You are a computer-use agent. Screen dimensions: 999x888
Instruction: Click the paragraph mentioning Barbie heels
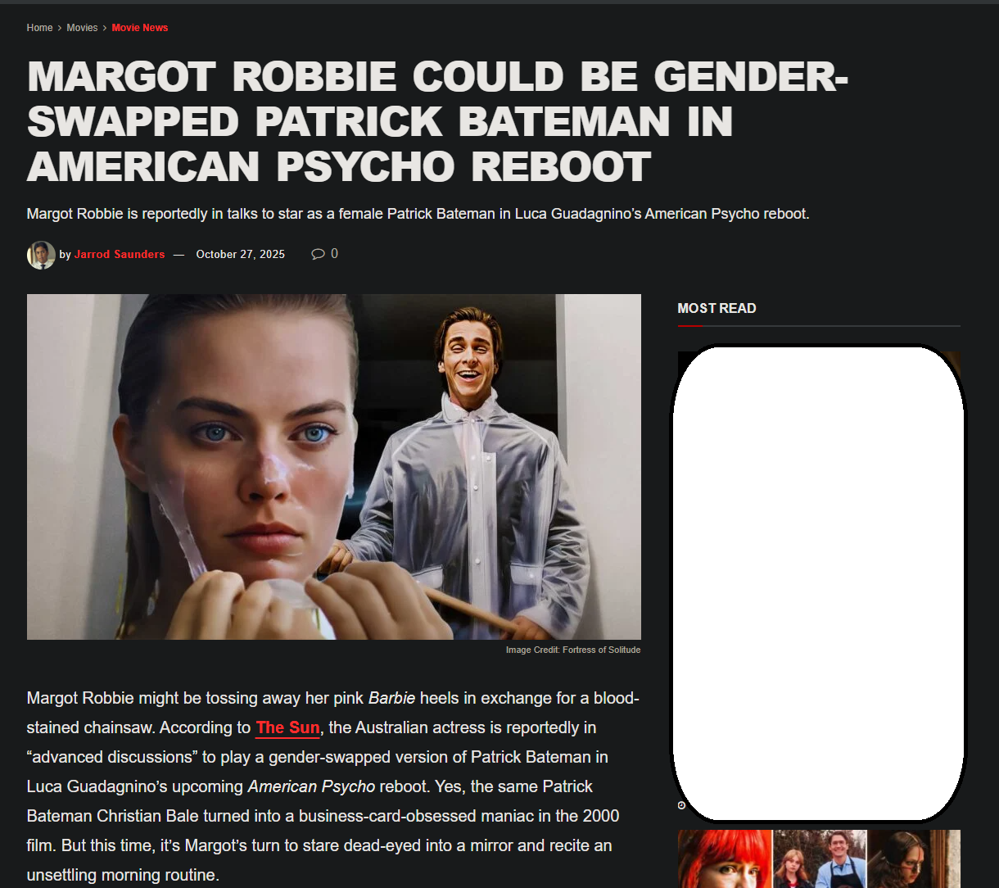(334, 786)
